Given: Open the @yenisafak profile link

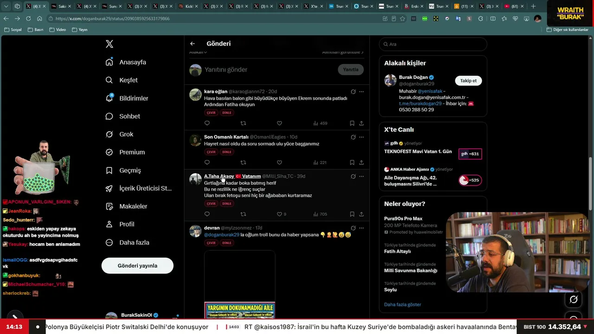Looking at the screenshot, I should pyautogui.click(x=430, y=91).
